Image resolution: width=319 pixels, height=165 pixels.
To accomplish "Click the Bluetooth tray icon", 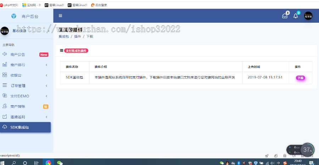I will pyautogui.click(x=239, y=163).
